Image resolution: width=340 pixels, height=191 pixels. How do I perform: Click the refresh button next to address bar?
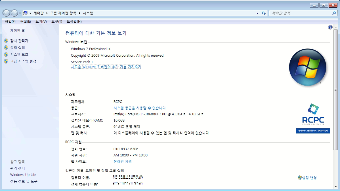[263, 13]
